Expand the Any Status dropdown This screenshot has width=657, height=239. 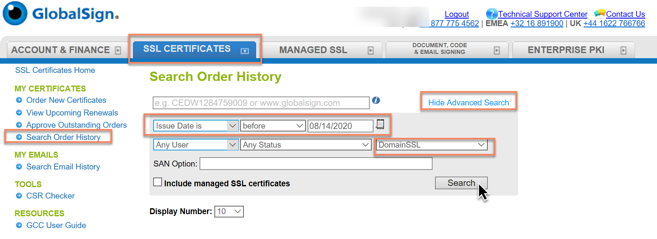(306, 145)
